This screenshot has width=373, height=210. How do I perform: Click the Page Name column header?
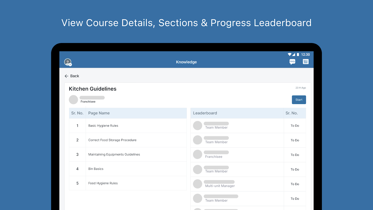coord(99,113)
